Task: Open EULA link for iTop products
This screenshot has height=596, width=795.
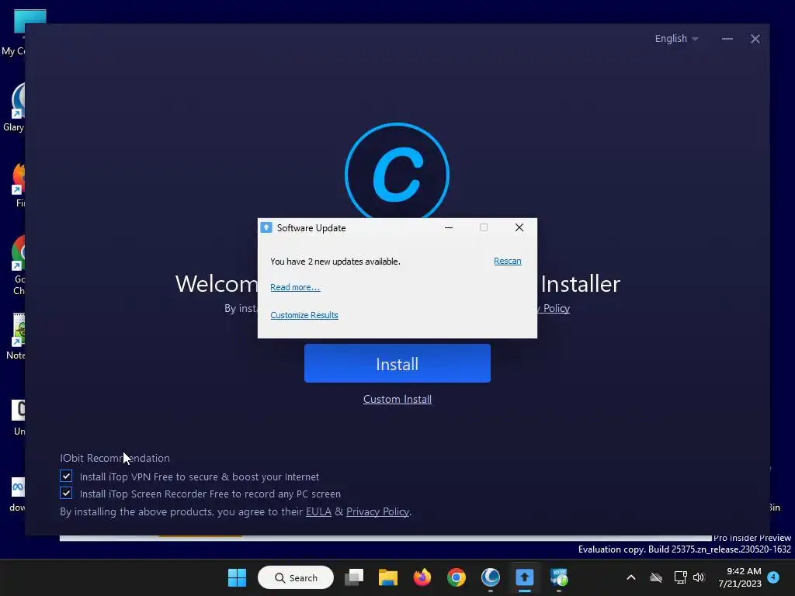Action: (318, 512)
